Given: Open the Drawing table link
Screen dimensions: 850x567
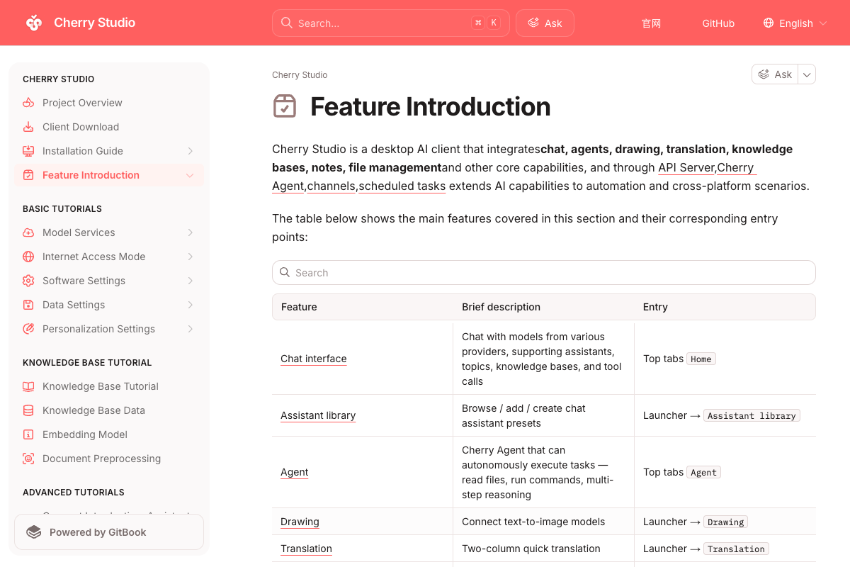Looking at the screenshot, I should point(300,522).
